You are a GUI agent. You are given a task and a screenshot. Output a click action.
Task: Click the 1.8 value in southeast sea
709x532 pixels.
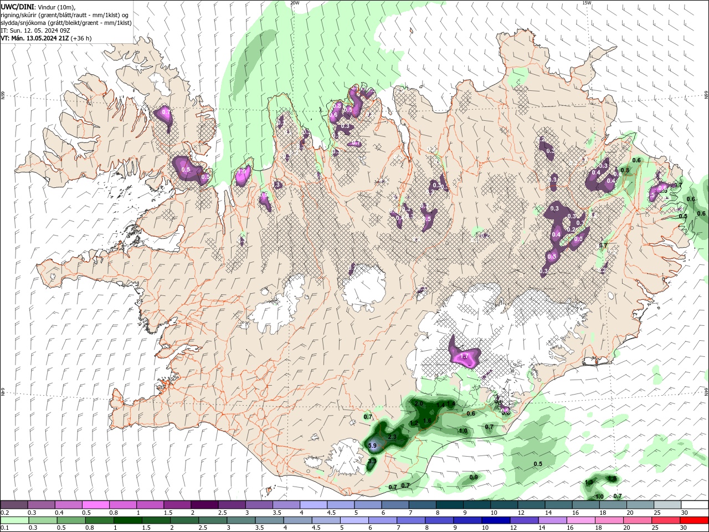pyautogui.click(x=612, y=479)
